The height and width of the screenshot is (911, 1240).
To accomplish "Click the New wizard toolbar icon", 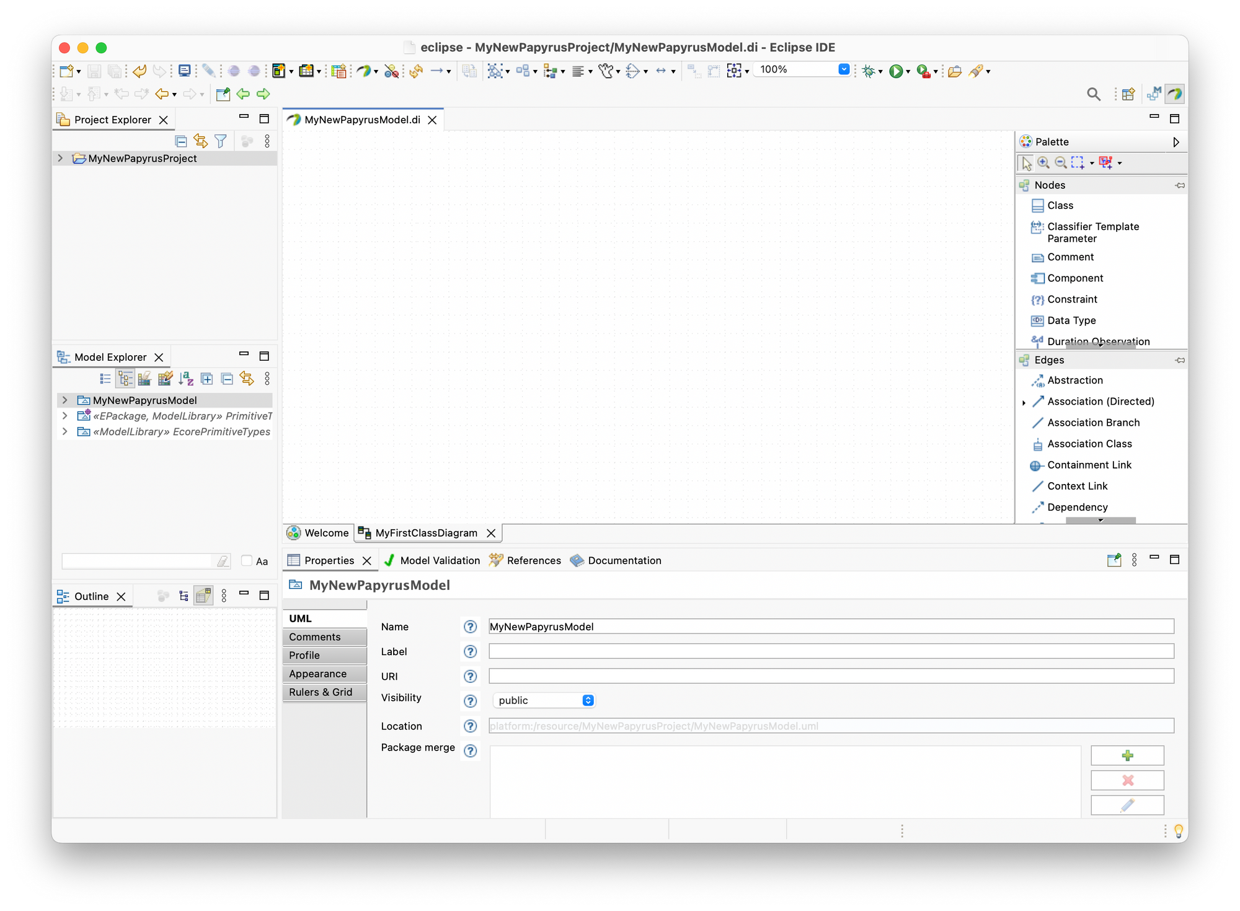I will click(x=67, y=71).
